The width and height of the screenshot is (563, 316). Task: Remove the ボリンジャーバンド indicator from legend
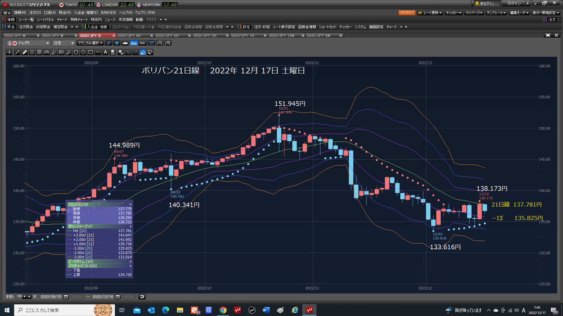[x=130, y=226]
